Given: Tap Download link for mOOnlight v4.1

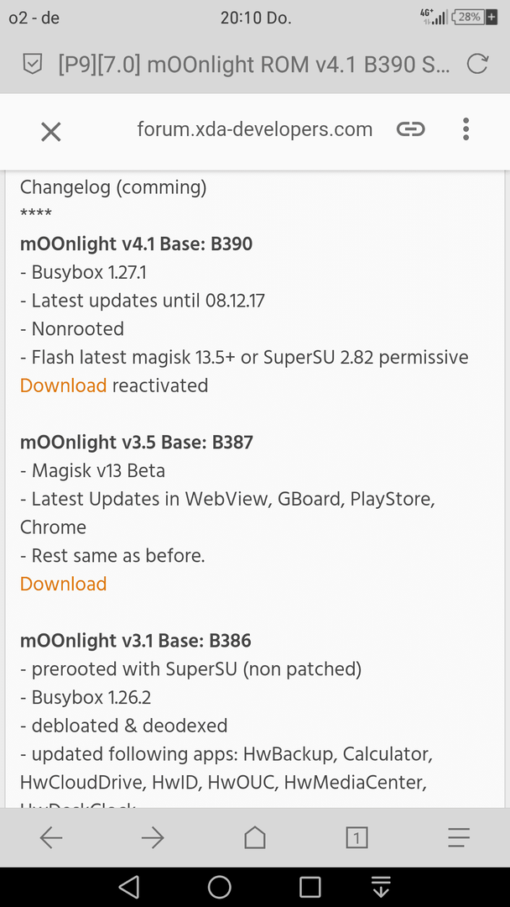Looking at the screenshot, I should (64, 385).
